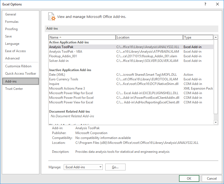The height and width of the screenshot is (184, 224).
Task: Select Customize Ribbon in sidebar
Action: click(x=21, y=66)
